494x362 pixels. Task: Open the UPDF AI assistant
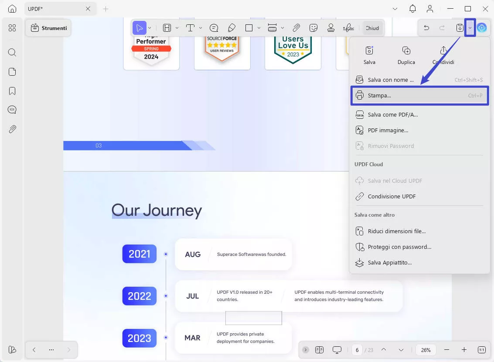click(482, 28)
